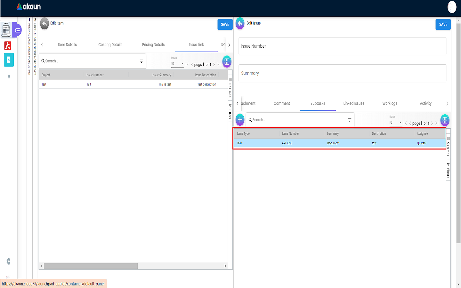Open settings gear in left sidebar

coord(8,261)
